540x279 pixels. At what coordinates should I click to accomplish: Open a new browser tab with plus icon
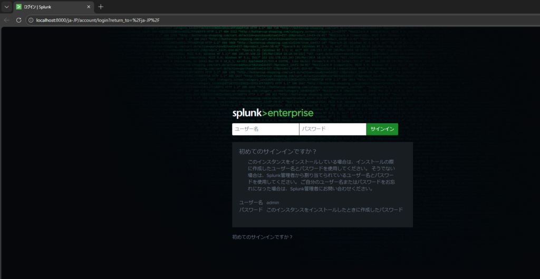coord(101,7)
